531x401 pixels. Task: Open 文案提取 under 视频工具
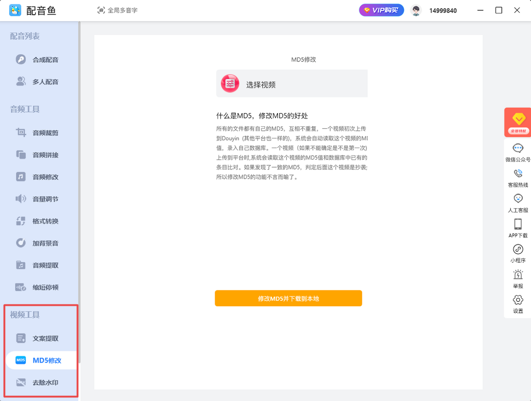click(x=39, y=338)
